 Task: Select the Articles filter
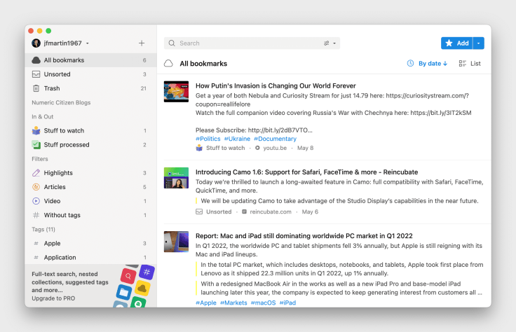(x=90, y=187)
